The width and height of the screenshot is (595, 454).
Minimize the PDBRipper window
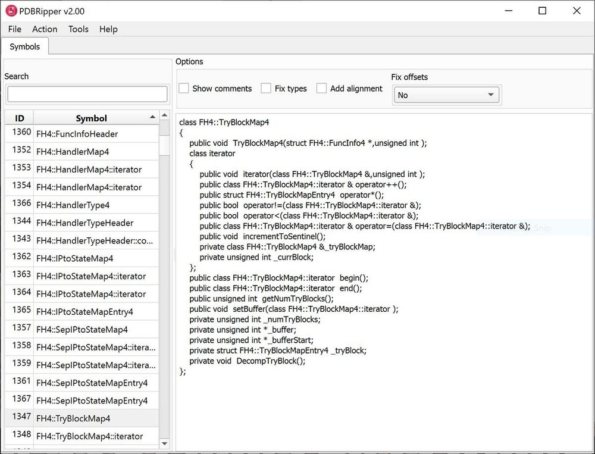[509, 11]
